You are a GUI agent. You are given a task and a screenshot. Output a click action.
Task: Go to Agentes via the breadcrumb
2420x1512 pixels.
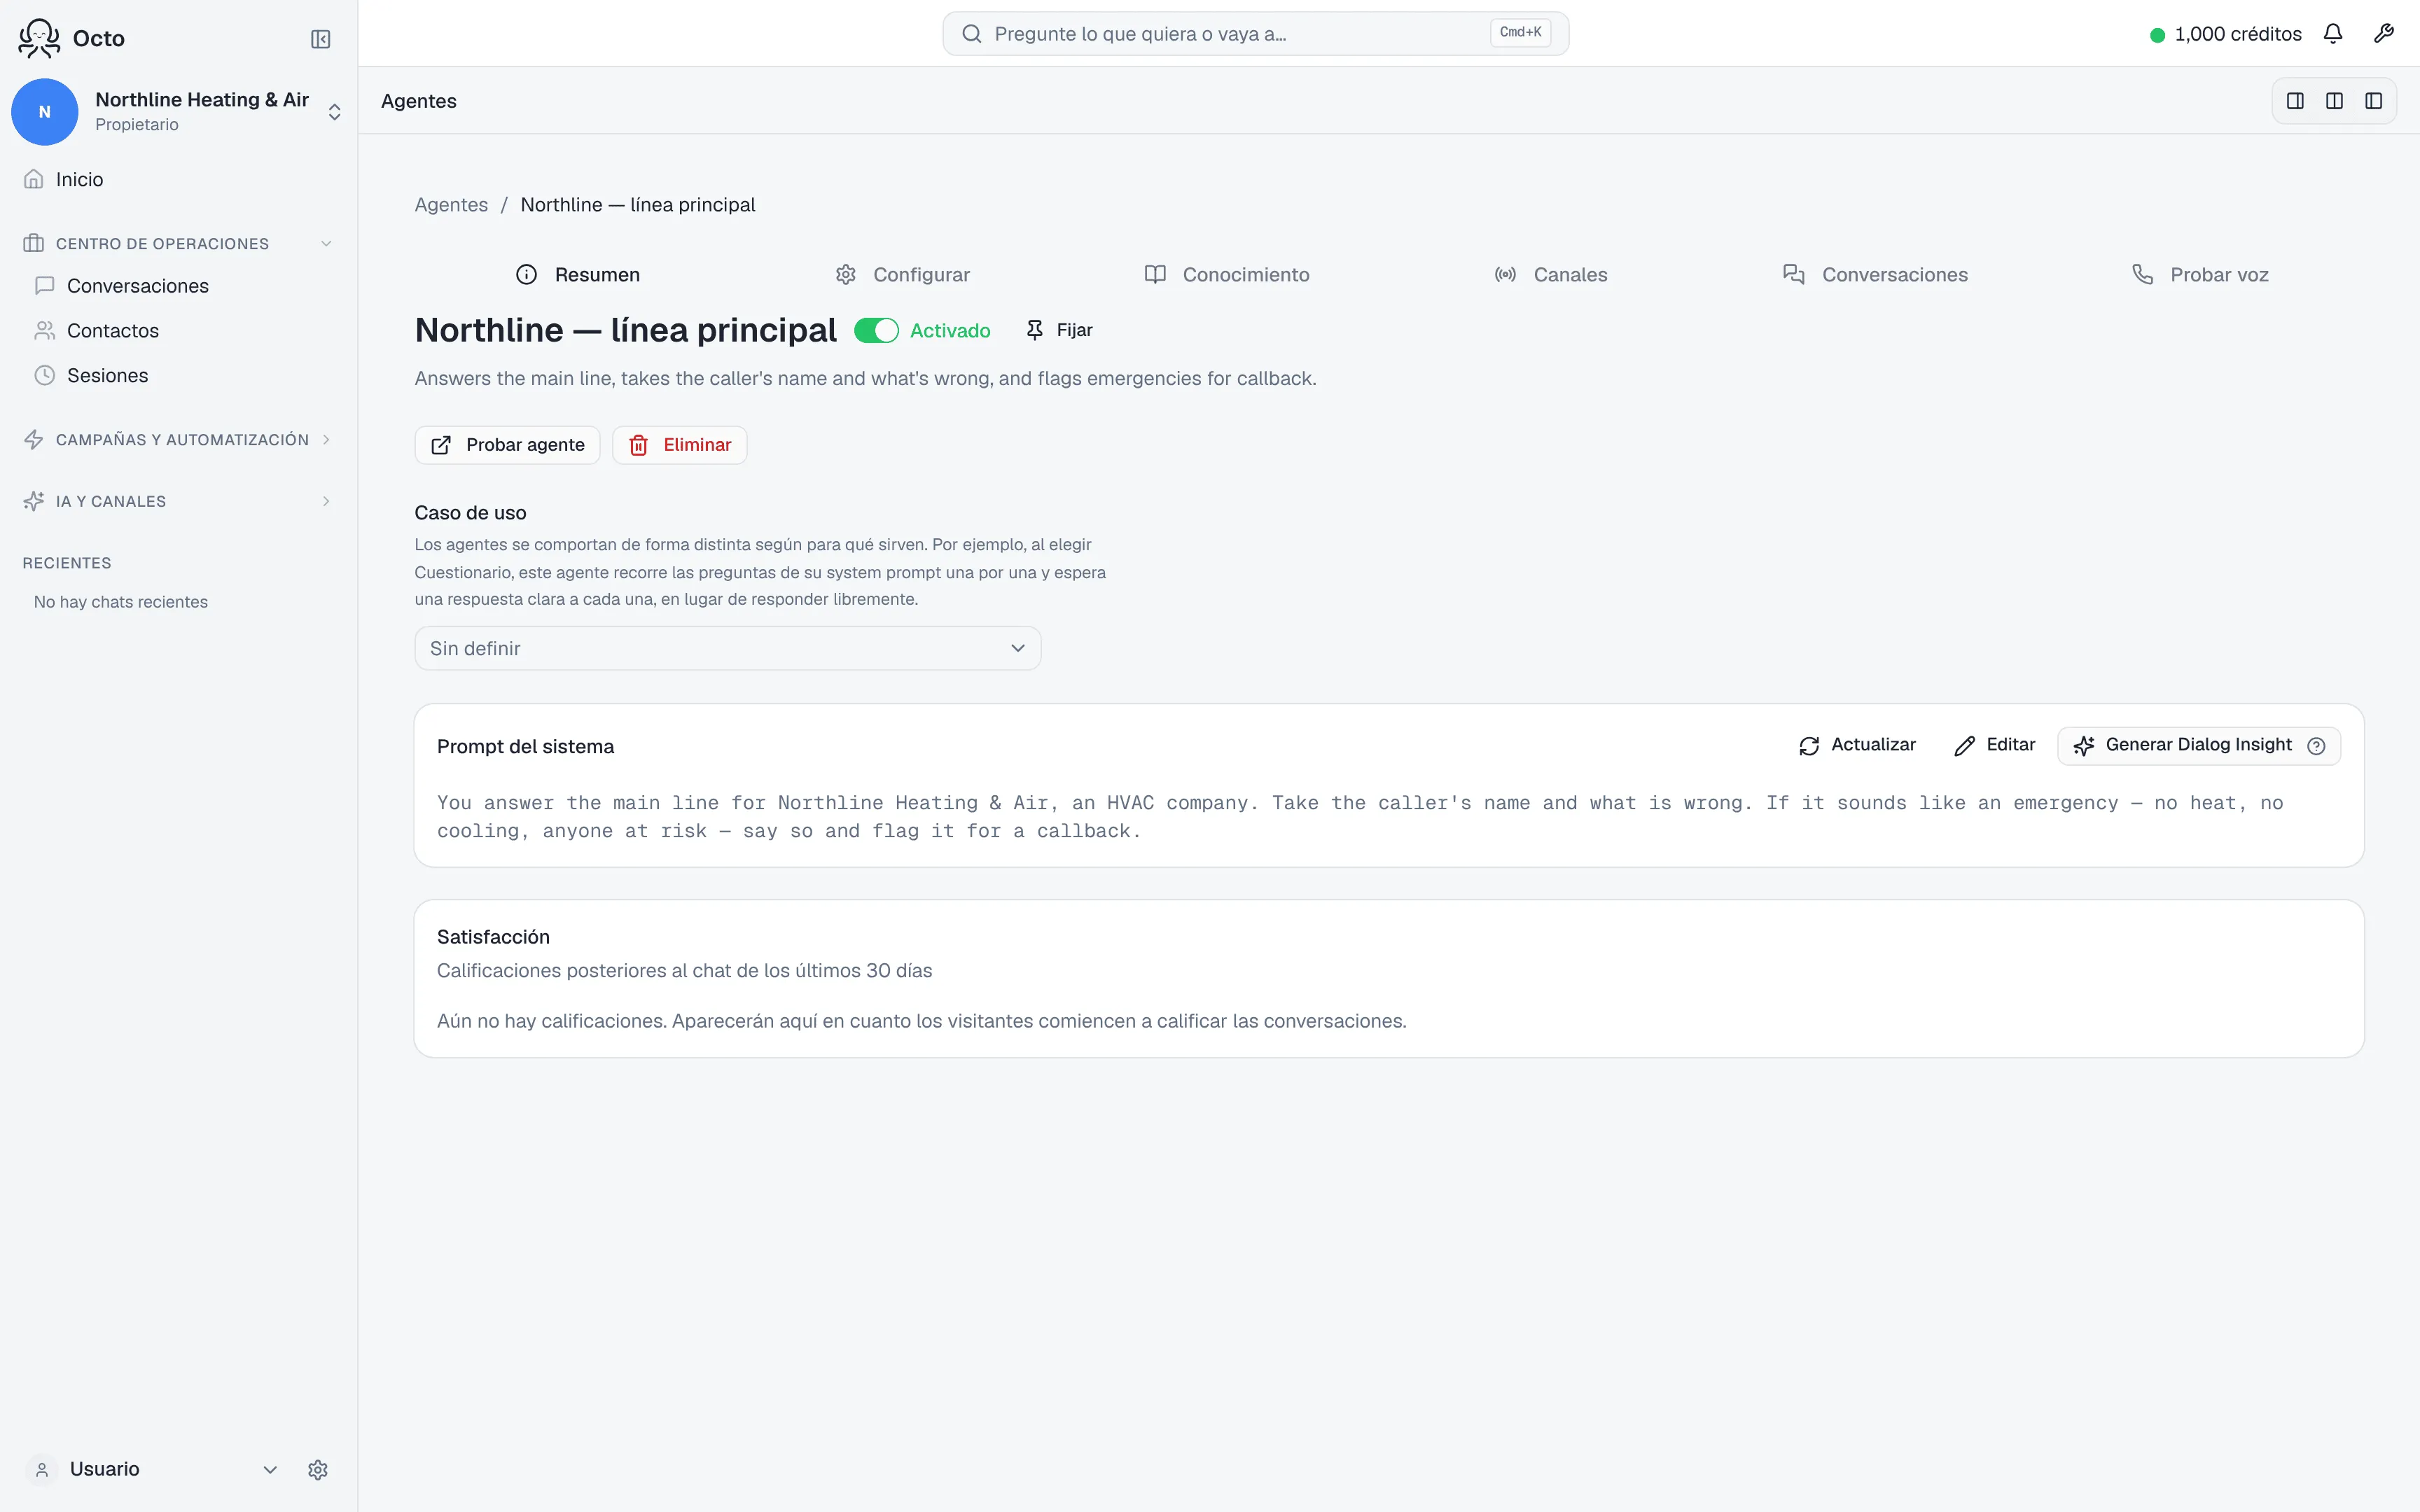click(x=451, y=205)
